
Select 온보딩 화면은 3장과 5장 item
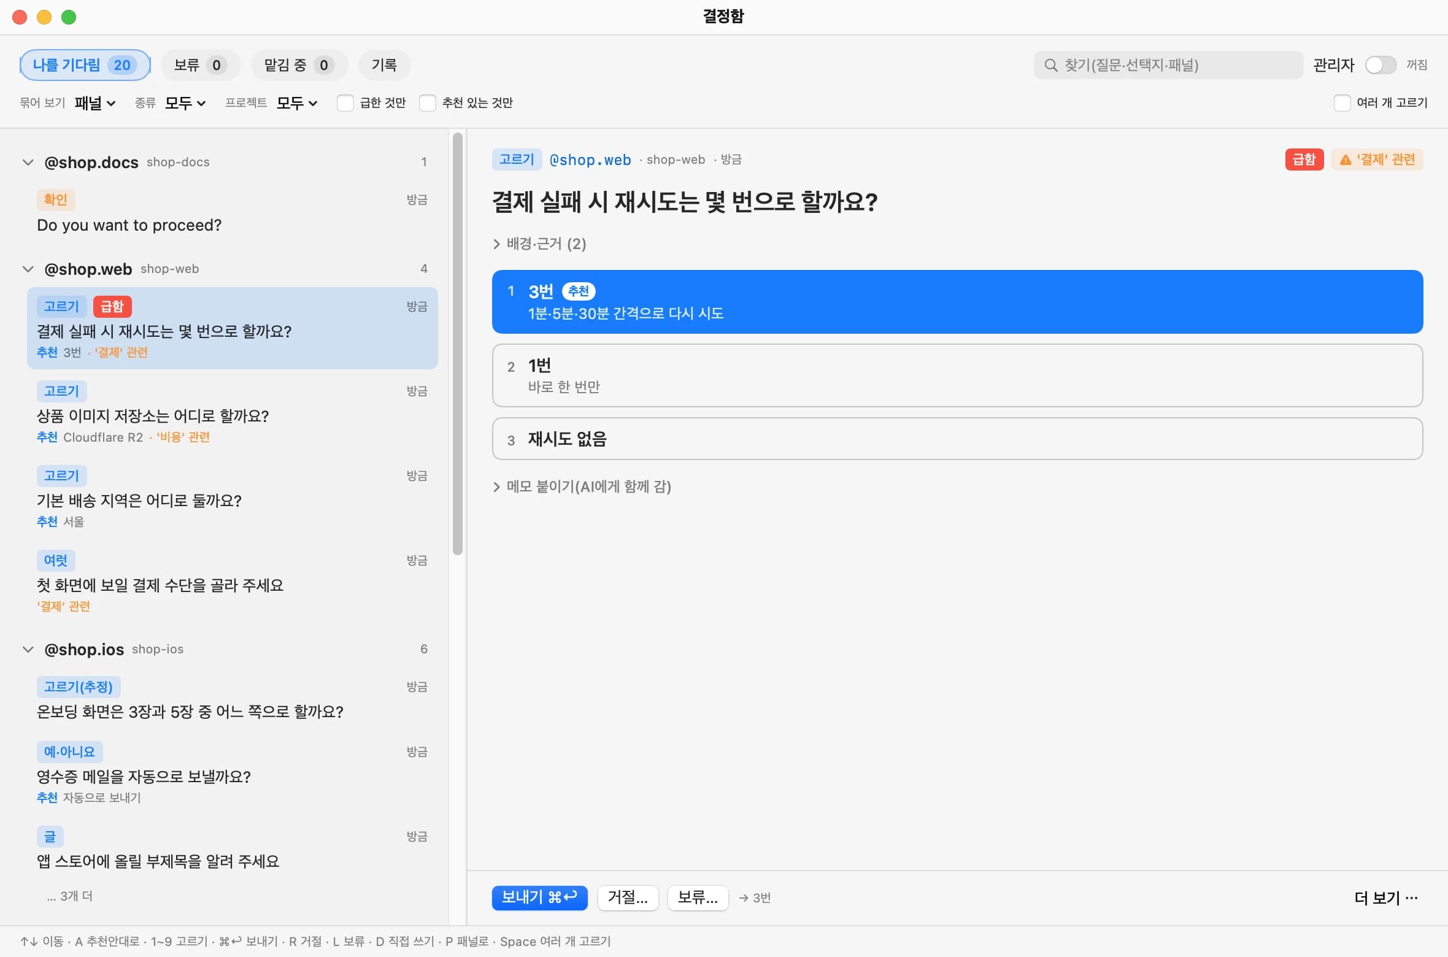[232, 699]
